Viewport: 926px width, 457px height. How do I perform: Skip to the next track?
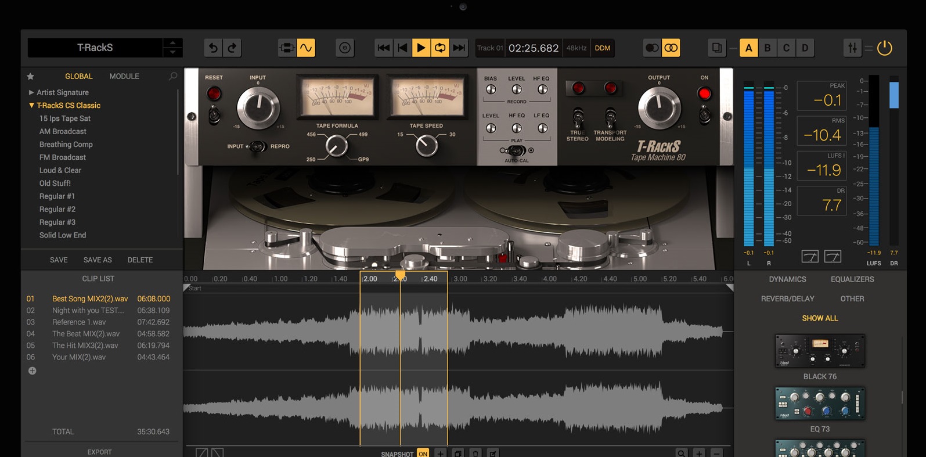click(459, 48)
